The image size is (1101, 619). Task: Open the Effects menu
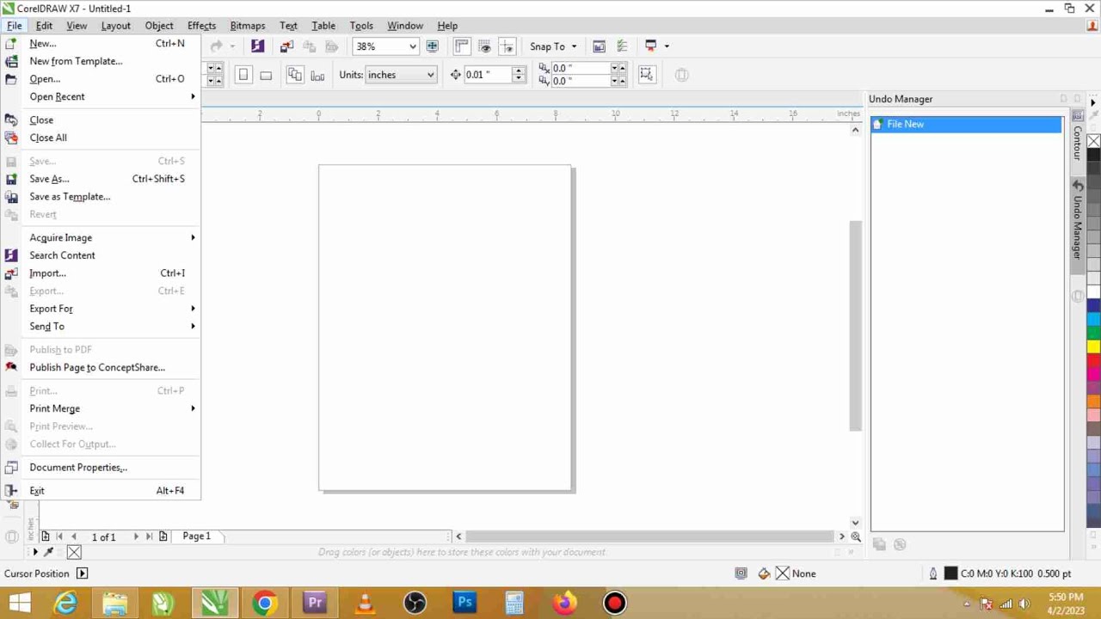coord(201,26)
